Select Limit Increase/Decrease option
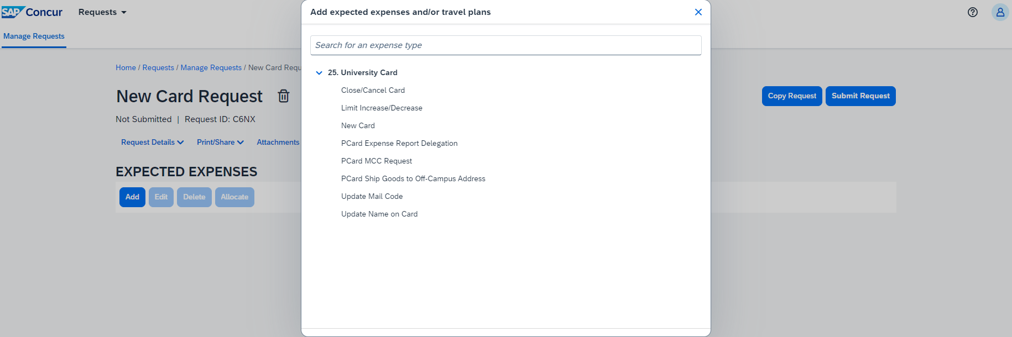The width and height of the screenshot is (1012, 337). [x=382, y=108]
